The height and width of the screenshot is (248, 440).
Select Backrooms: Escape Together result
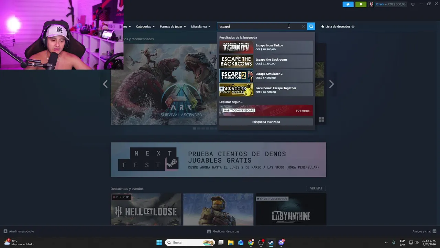pyautogui.click(x=266, y=90)
